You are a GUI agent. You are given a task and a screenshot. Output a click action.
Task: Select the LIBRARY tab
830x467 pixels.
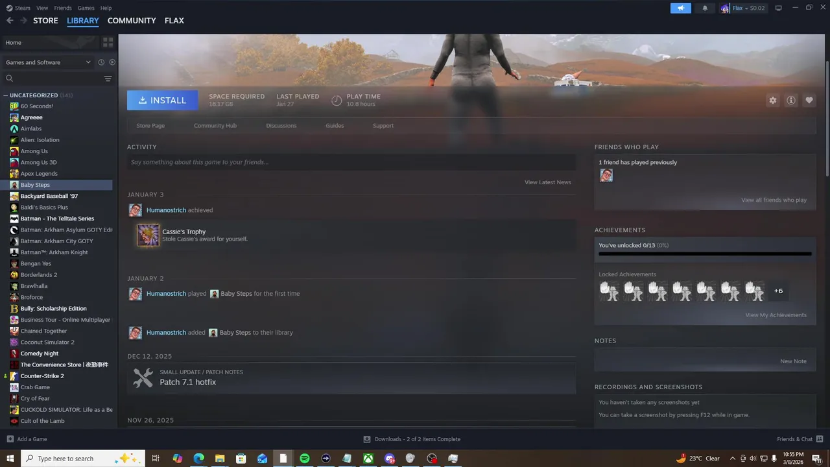83,21
